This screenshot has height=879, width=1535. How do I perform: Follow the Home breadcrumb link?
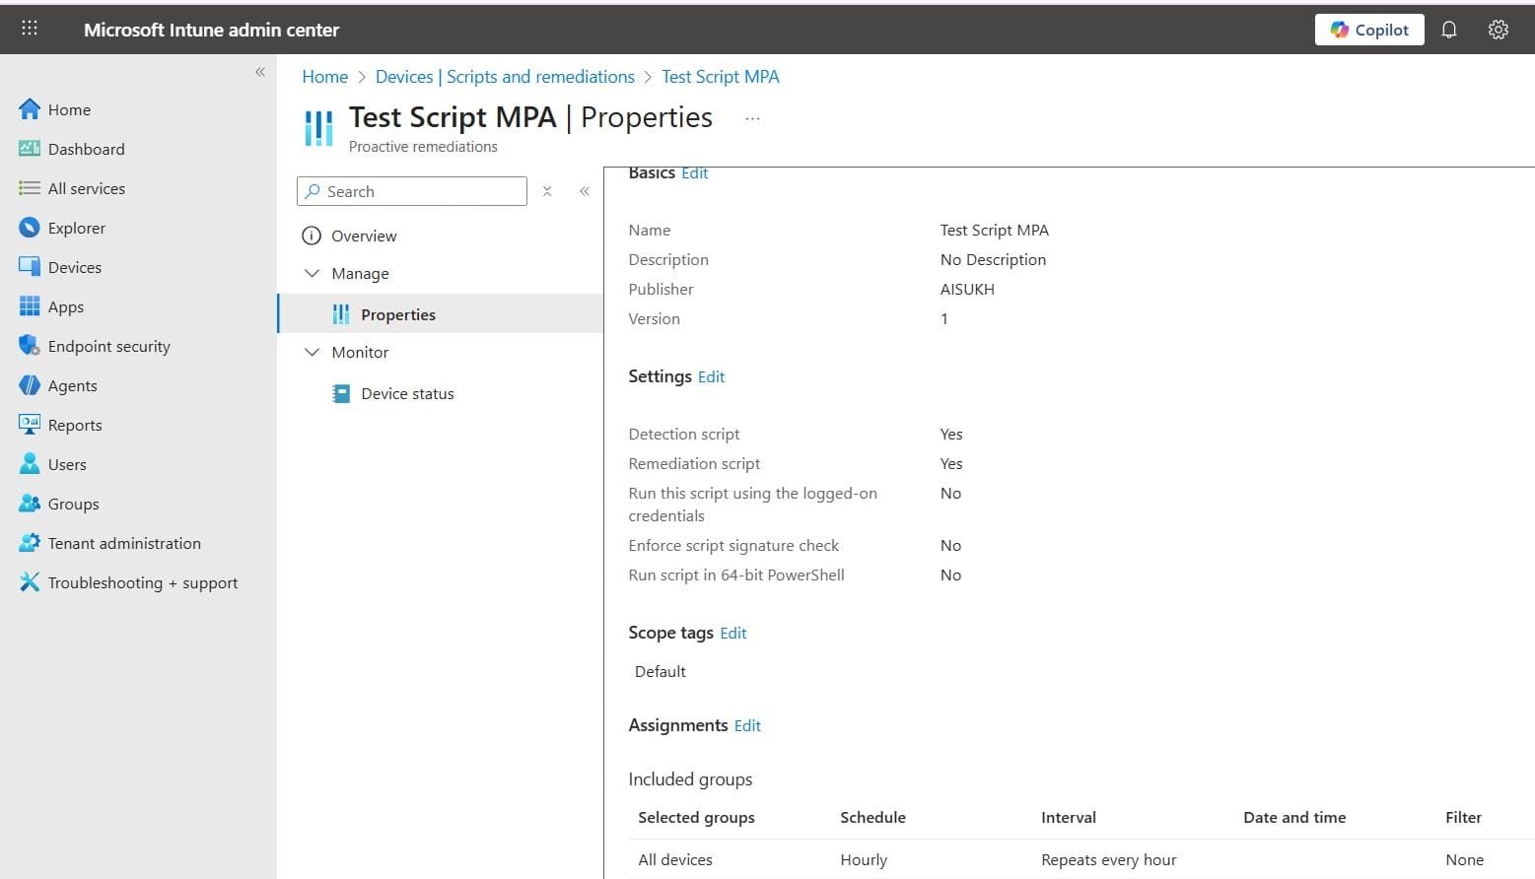tap(325, 77)
